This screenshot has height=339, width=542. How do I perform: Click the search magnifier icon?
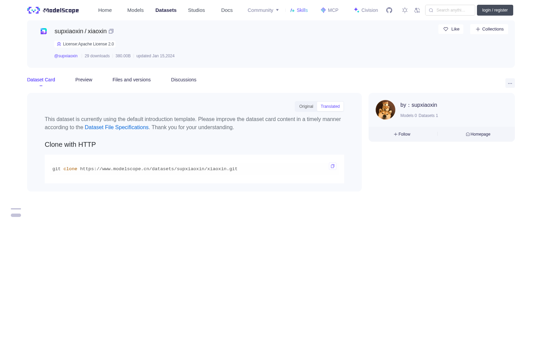431,10
